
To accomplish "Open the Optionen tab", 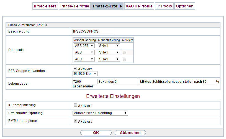I will [x=185, y=6].
